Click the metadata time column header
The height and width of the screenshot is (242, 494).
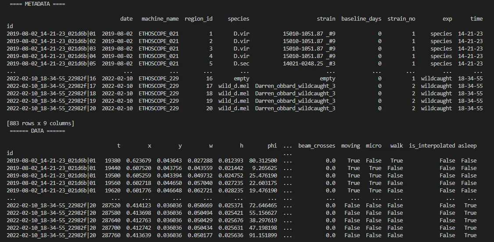[476, 18]
